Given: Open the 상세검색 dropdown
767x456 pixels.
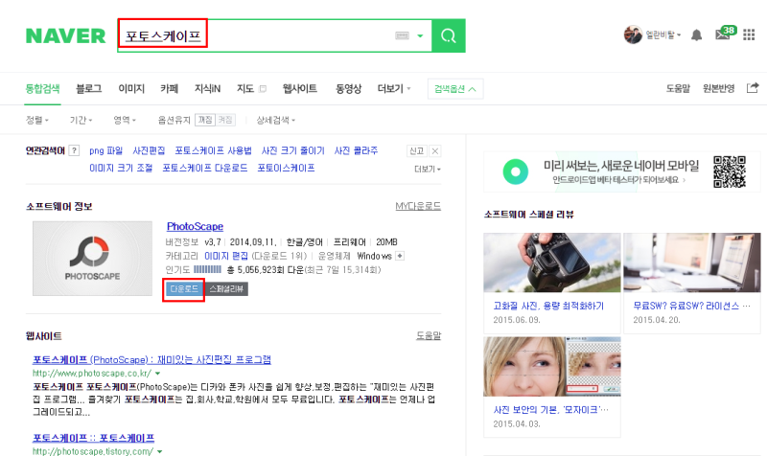Looking at the screenshot, I should (x=276, y=120).
